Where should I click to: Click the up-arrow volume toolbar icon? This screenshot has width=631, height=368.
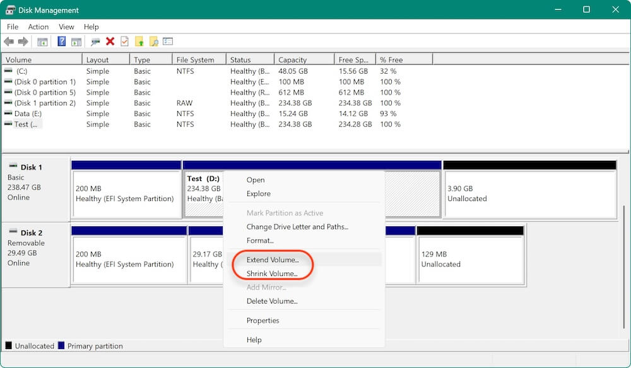(139, 41)
